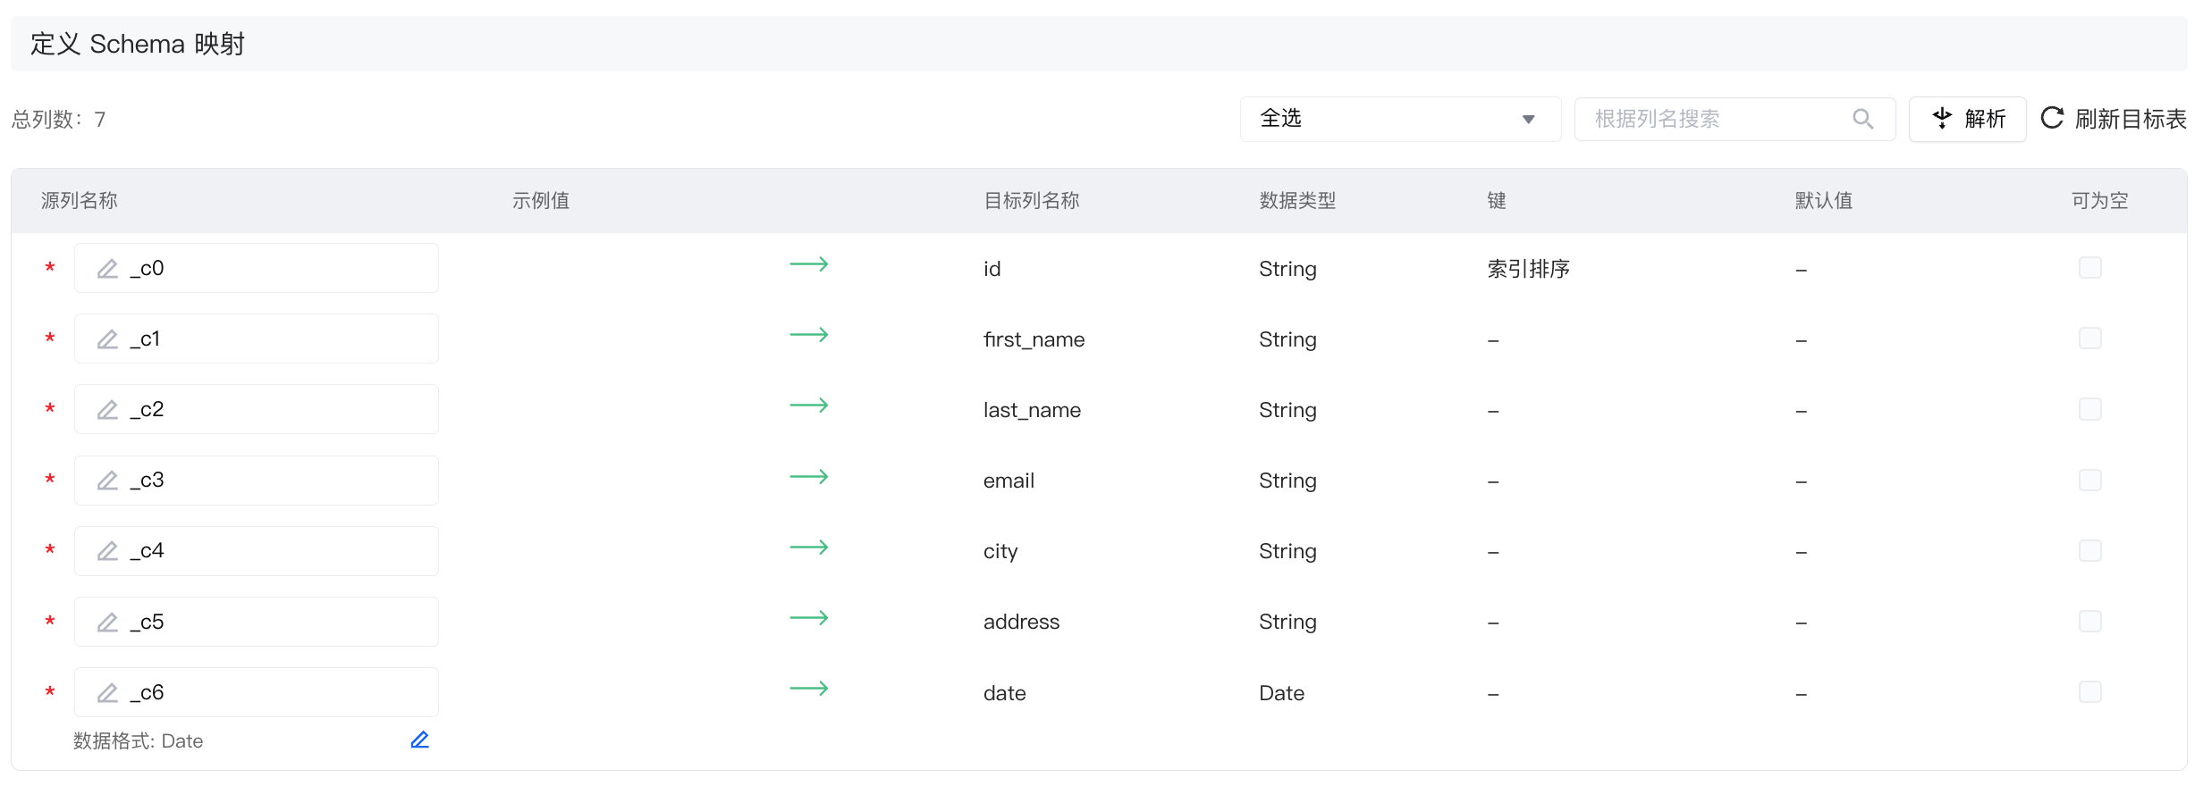Click the search magnifier icon
The image size is (2203, 786).
[x=1862, y=119]
